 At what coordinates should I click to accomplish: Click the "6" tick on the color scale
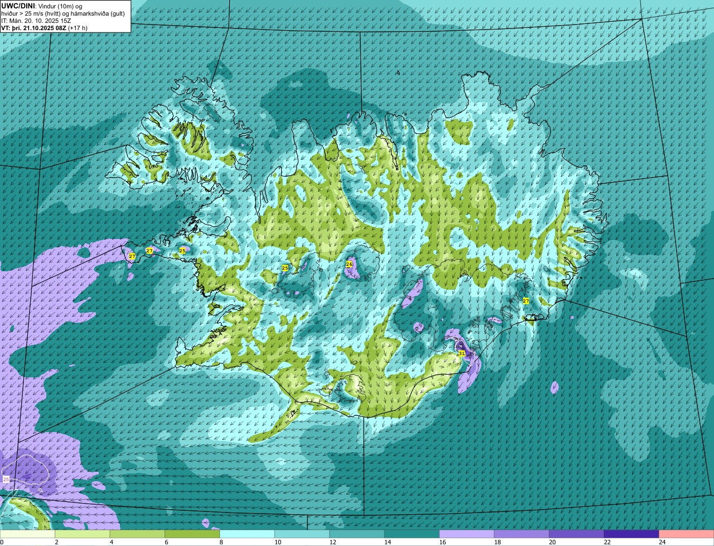166,542
